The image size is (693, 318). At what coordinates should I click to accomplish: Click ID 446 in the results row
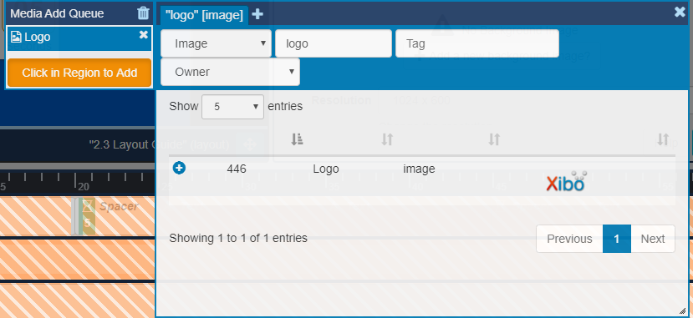pyautogui.click(x=237, y=169)
